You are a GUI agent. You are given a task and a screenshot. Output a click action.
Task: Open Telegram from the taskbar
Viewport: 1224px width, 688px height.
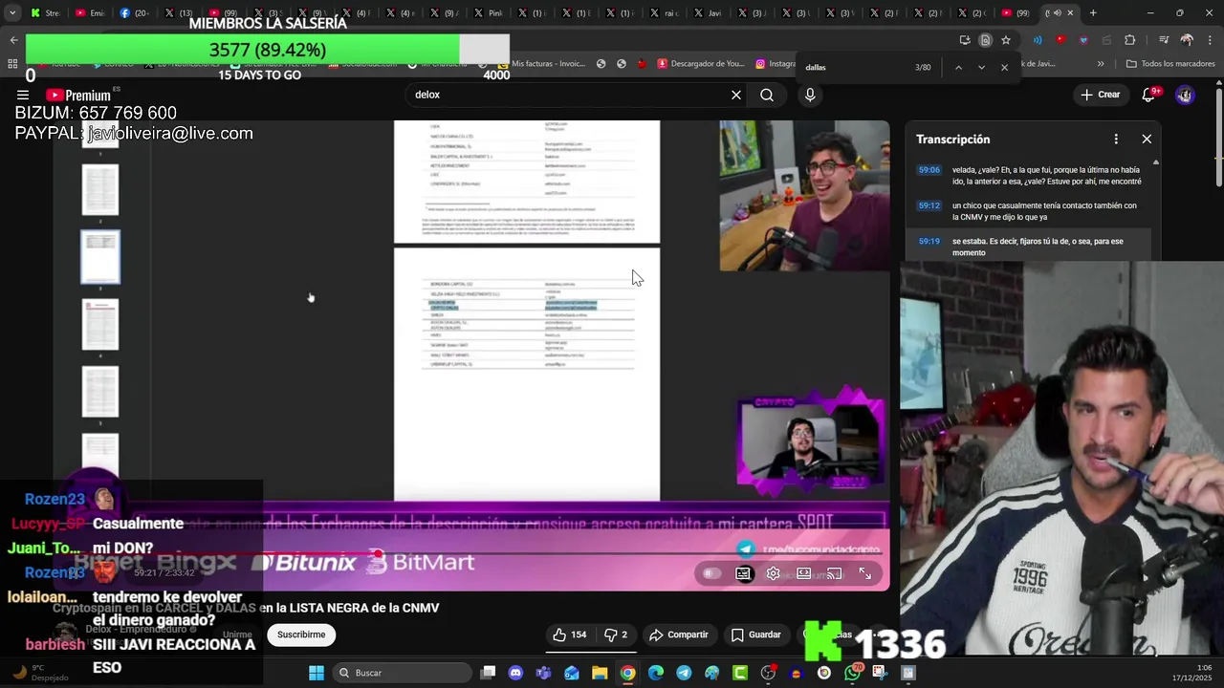tap(684, 673)
